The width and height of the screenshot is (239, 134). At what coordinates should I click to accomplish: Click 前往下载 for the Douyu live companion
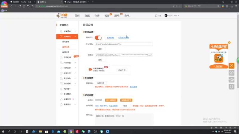click(122, 70)
